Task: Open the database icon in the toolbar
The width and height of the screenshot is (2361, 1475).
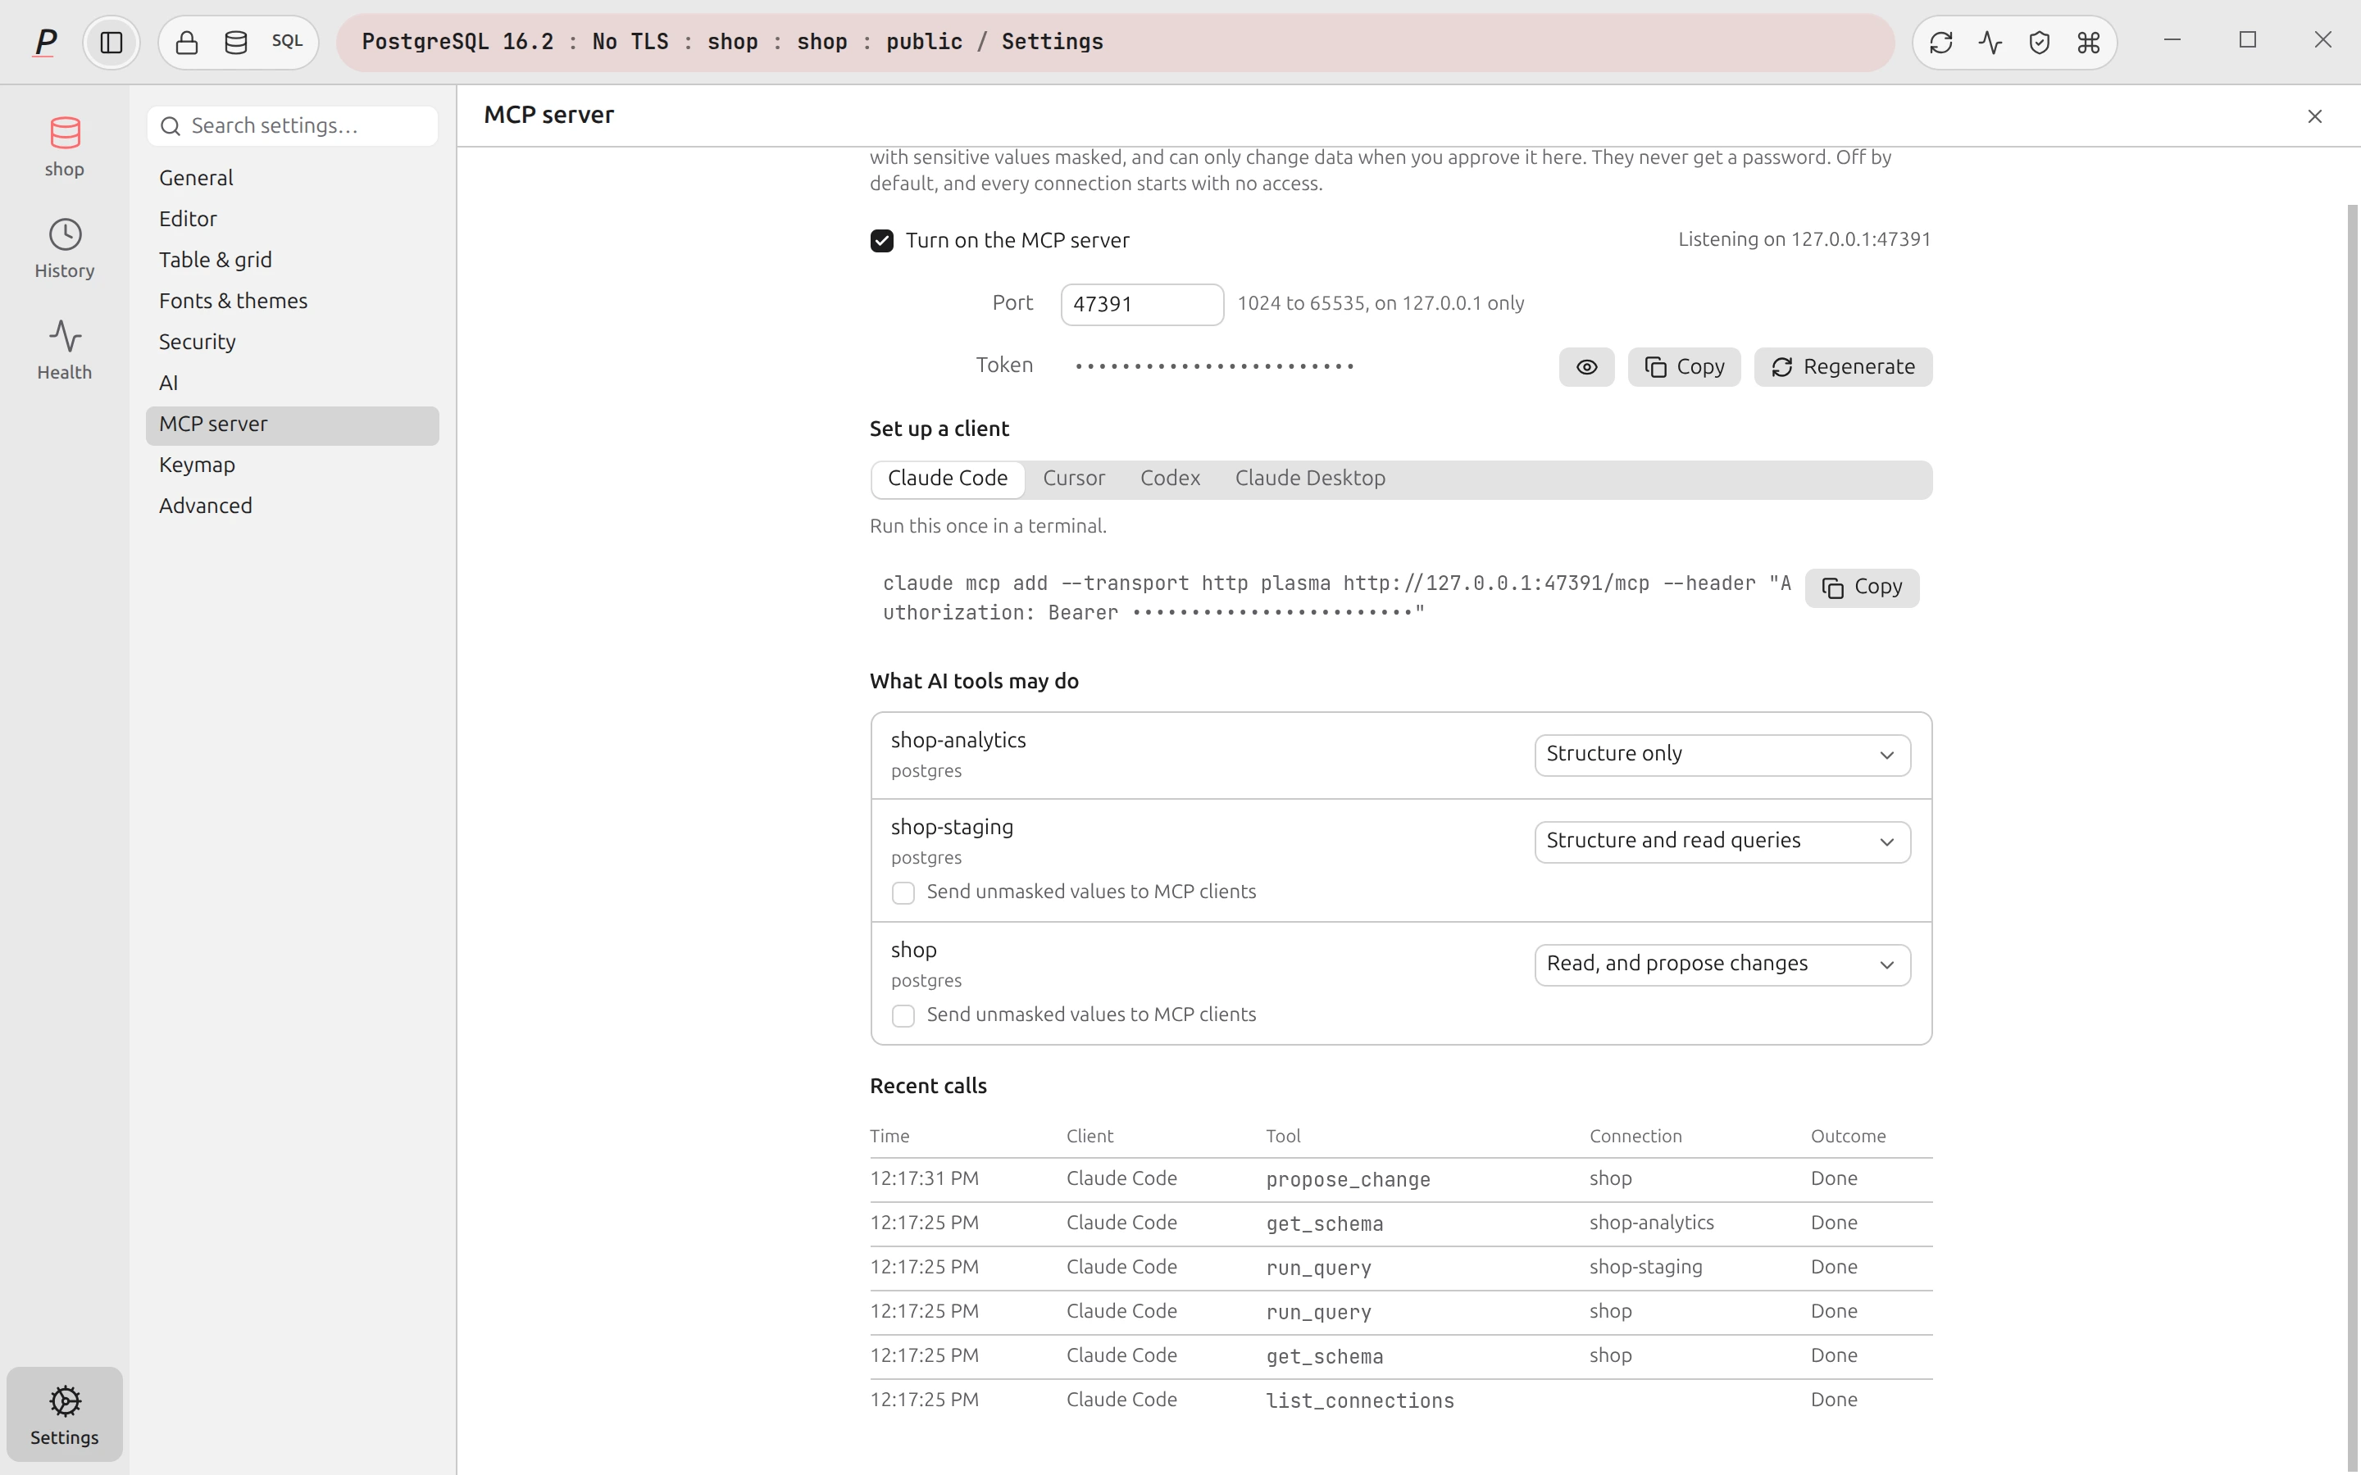Action: (x=236, y=42)
